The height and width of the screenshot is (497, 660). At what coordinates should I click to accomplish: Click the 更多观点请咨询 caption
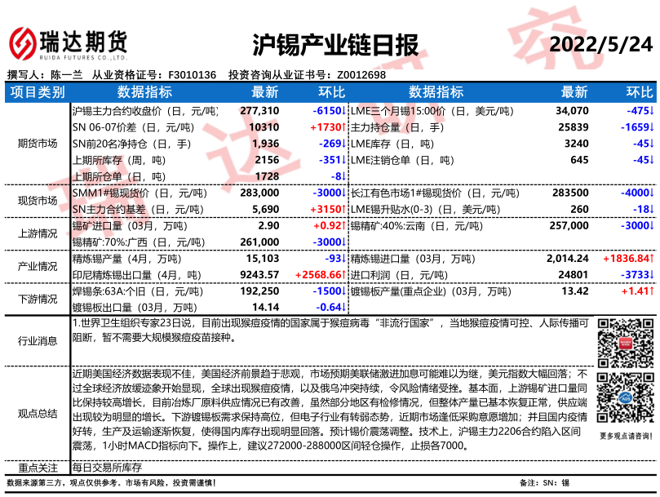pos(624,437)
